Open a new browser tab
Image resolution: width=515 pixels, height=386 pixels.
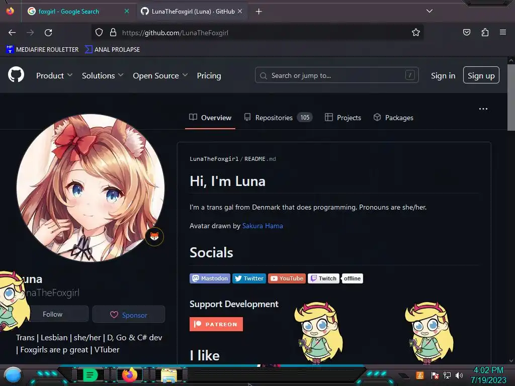259,12
